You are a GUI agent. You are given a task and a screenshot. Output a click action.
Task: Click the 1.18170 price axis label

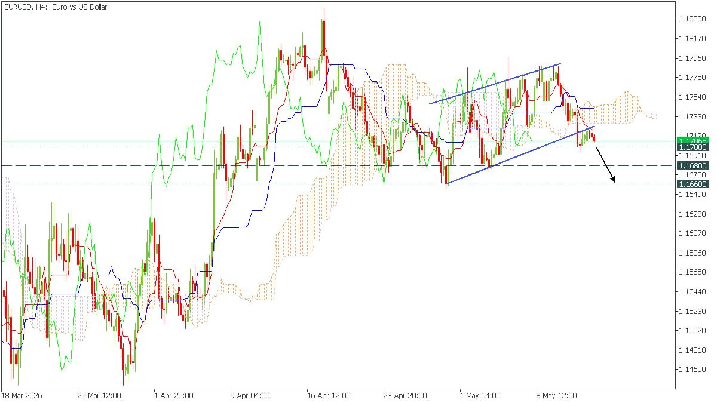tap(693, 39)
